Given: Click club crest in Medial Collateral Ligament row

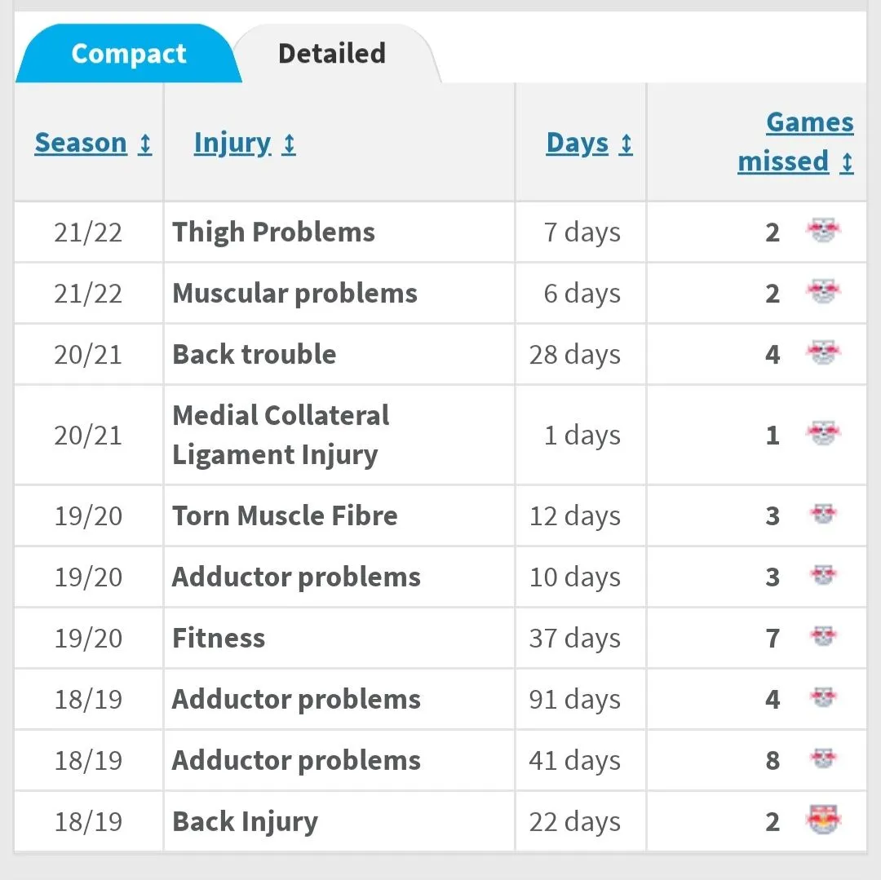Looking at the screenshot, I should (x=822, y=434).
